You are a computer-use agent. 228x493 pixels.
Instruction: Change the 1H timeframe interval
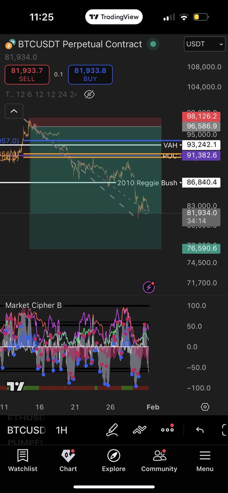(x=61, y=430)
